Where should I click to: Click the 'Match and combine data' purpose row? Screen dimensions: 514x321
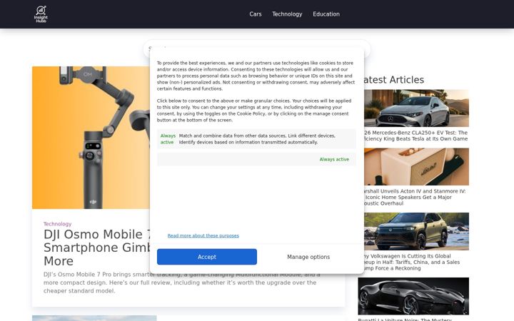(256, 139)
